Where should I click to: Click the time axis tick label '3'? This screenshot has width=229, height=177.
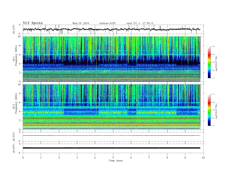77,158
